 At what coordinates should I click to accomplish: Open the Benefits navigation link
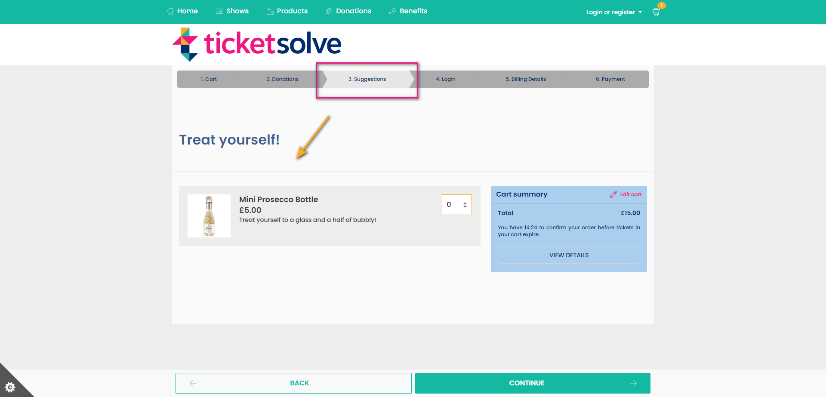tap(408, 11)
